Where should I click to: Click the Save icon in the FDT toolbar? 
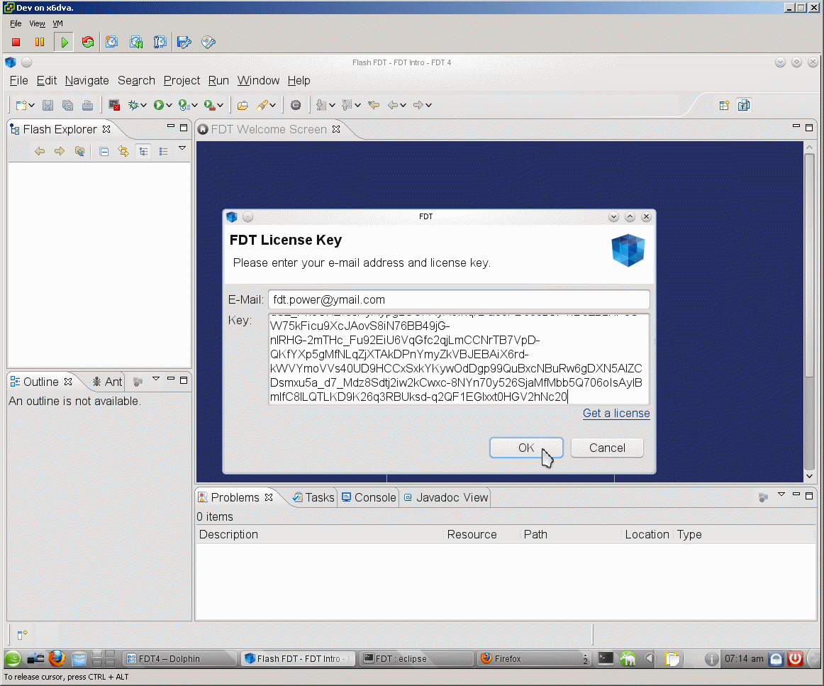(x=48, y=105)
